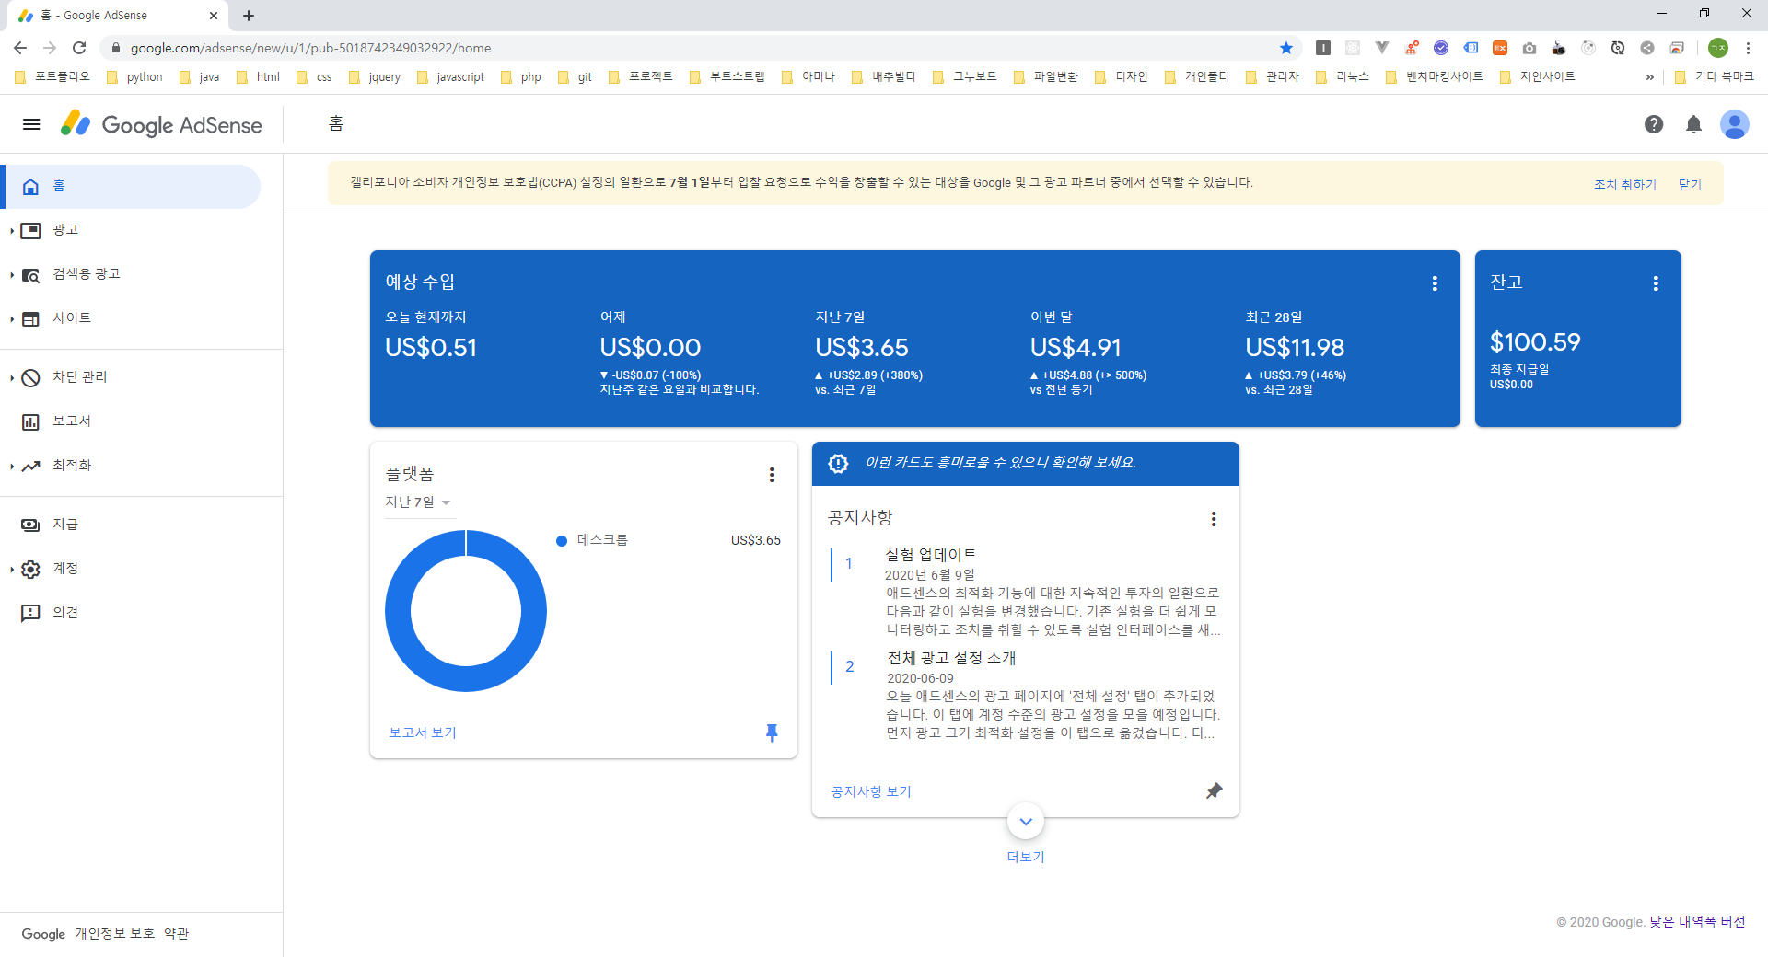This screenshot has width=1768, height=957.
Task: Open the notifications bell
Action: pyautogui.click(x=1693, y=124)
